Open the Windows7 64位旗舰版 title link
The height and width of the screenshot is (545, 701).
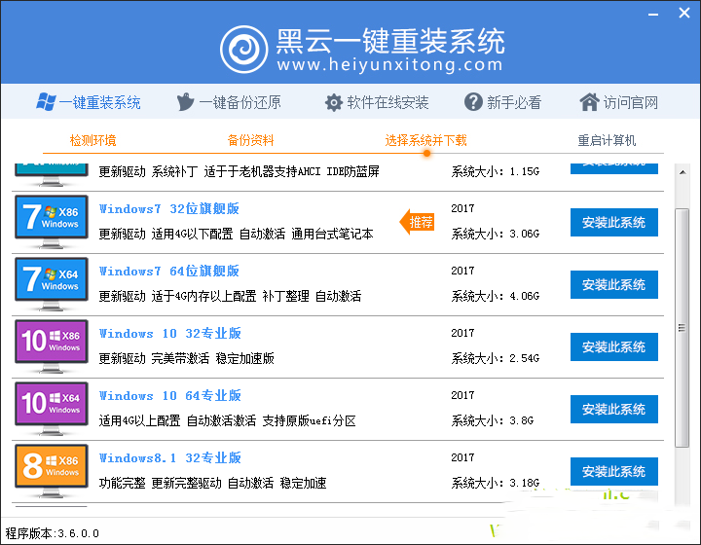[x=169, y=271]
